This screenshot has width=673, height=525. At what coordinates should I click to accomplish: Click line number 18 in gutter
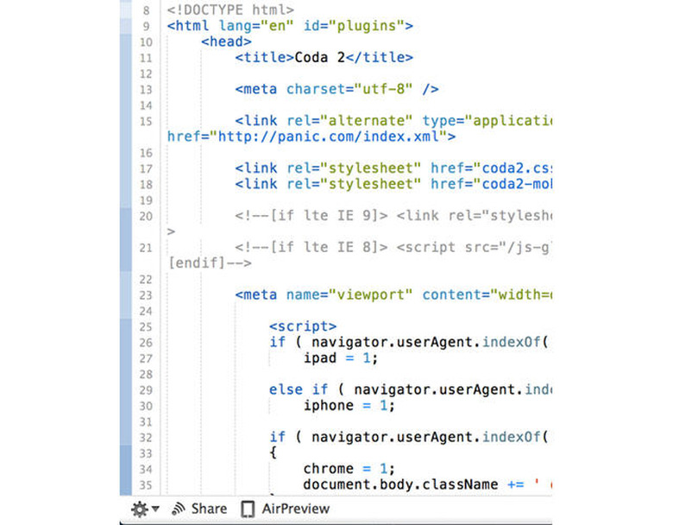[x=146, y=184]
